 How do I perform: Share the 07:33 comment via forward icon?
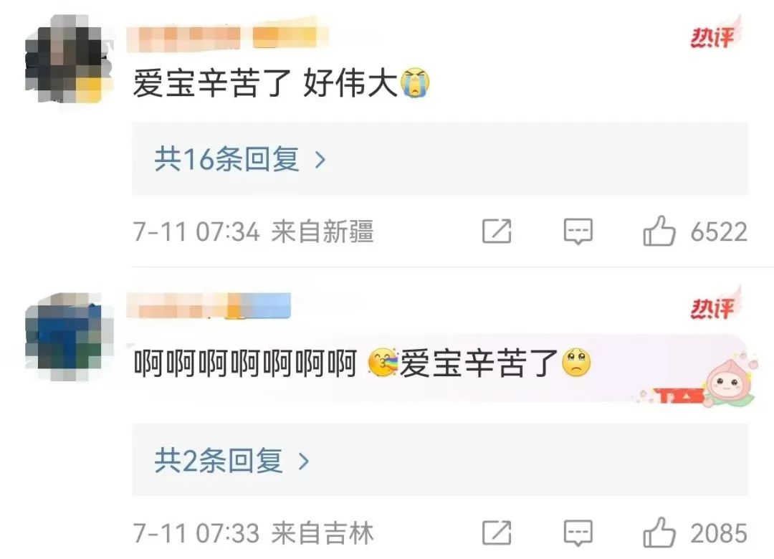click(497, 532)
